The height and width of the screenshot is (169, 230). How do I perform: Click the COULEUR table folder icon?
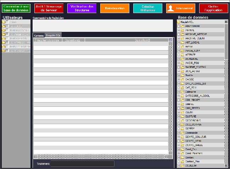183,165
